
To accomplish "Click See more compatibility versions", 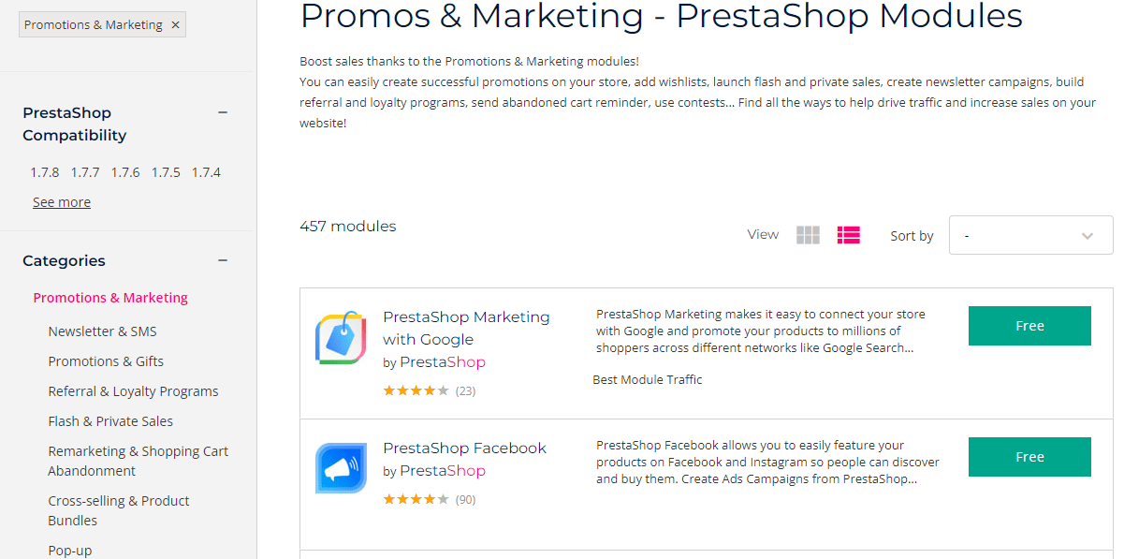I will point(62,202).
